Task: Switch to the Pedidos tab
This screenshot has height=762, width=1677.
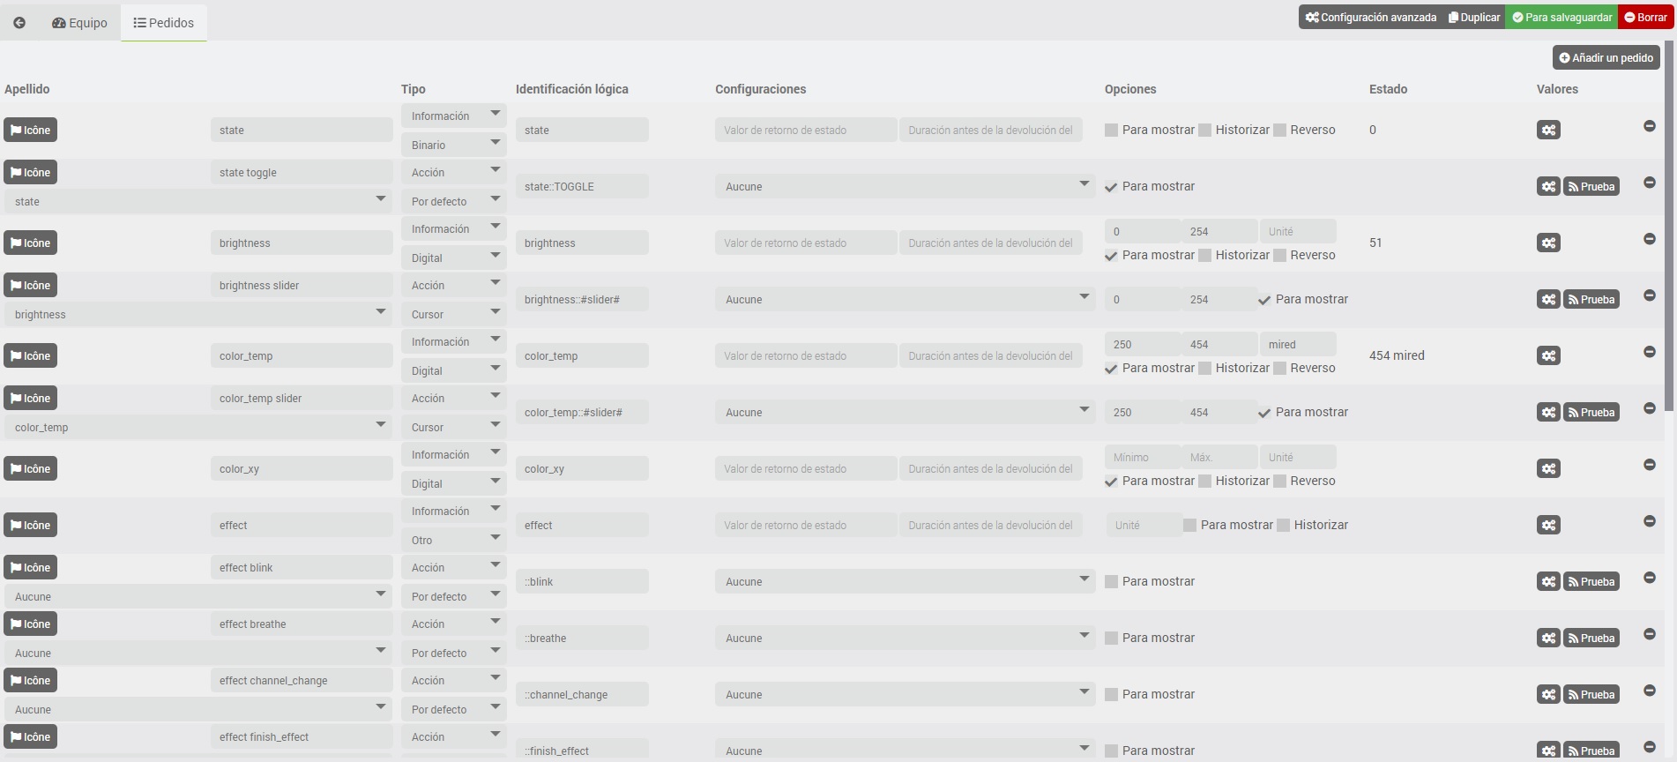Action: tap(164, 23)
